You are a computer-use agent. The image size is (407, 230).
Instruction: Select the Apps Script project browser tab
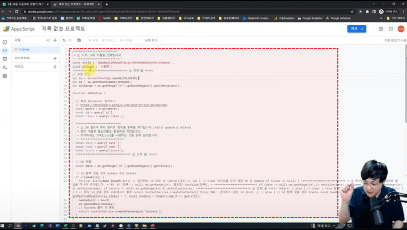(76, 4)
